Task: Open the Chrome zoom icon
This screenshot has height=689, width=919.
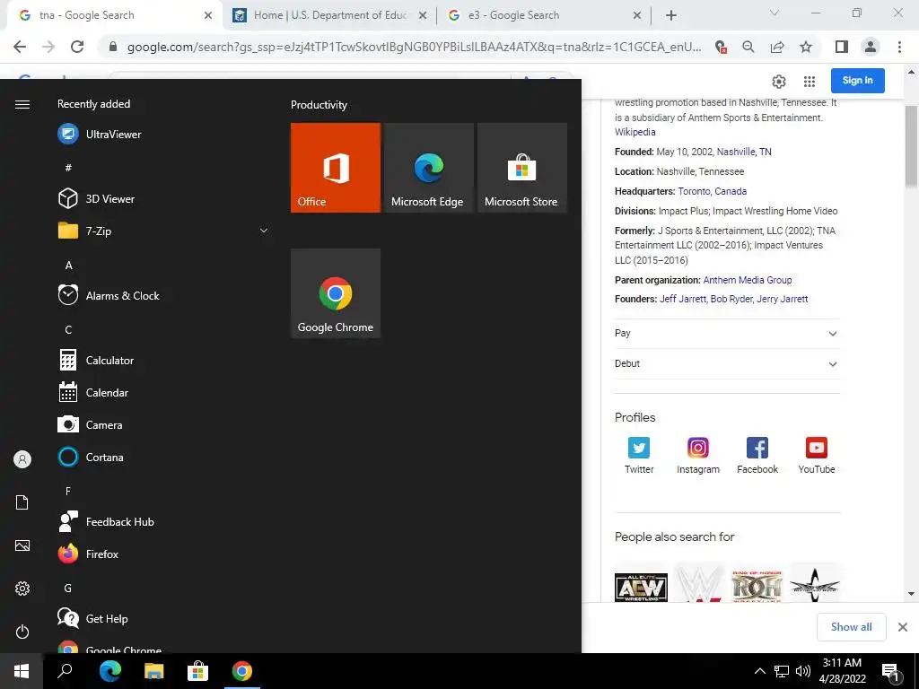Action: pyautogui.click(x=748, y=47)
